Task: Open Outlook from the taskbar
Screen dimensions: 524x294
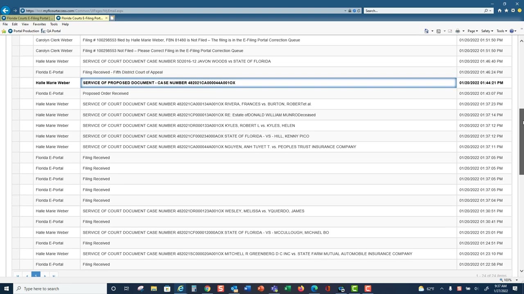Action: (x=234, y=289)
